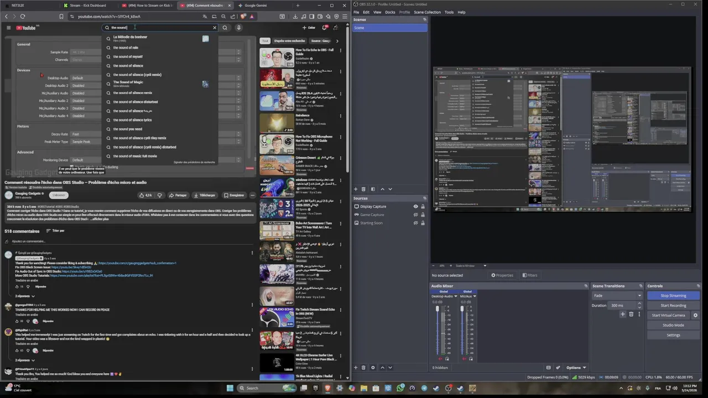Click Start Recording button
The width and height of the screenshot is (708, 398).
(x=673, y=305)
